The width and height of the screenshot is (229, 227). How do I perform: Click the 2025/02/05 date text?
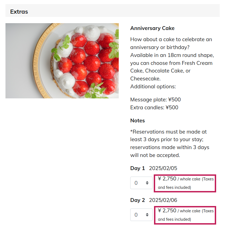[163, 168]
